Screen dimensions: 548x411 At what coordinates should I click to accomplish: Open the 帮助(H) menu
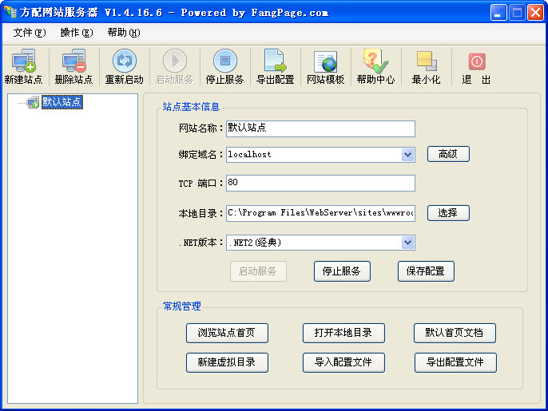click(123, 33)
